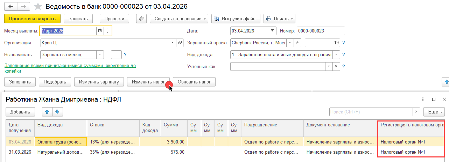Click the Поиск (Ctrl+F) search field

371,112
